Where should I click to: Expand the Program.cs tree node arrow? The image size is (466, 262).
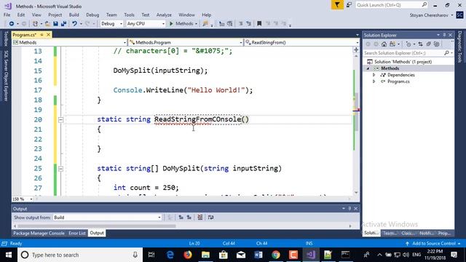point(374,82)
